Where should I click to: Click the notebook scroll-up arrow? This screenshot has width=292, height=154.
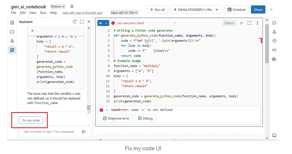pyautogui.click(x=267, y=20)
